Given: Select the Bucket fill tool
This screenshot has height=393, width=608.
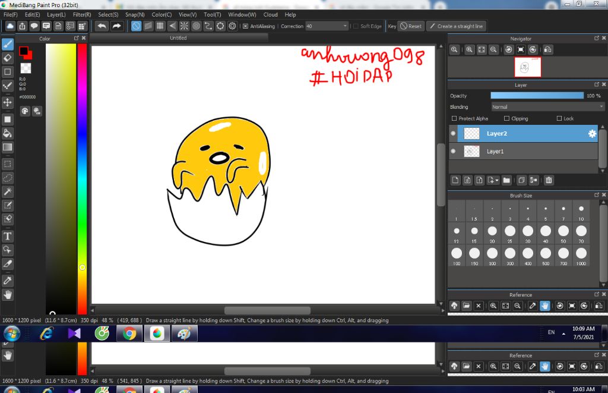Looking at the screenshot, I should [8, 133].
